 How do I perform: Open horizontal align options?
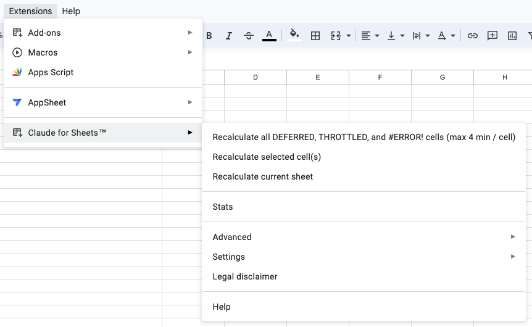(x=366, y=36)
